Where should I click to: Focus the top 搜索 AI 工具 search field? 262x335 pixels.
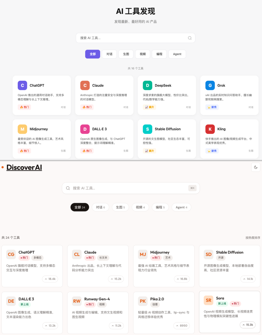point(136,38)
